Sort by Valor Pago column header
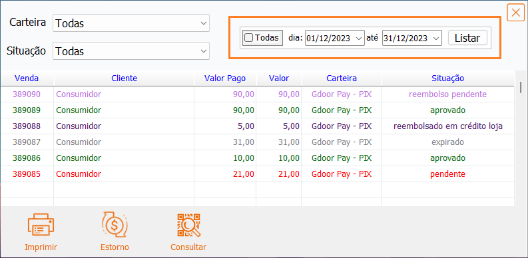Viewport: 528px width, 258px height. (x=225, y=78)
